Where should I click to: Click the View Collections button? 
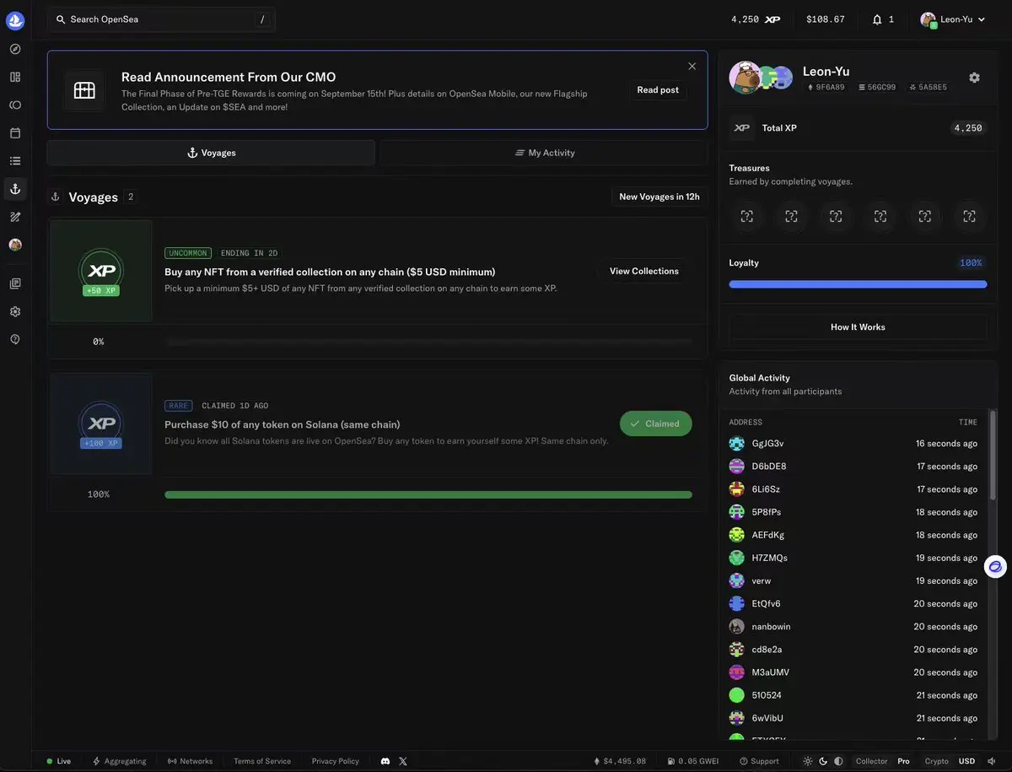click(644, 271)
